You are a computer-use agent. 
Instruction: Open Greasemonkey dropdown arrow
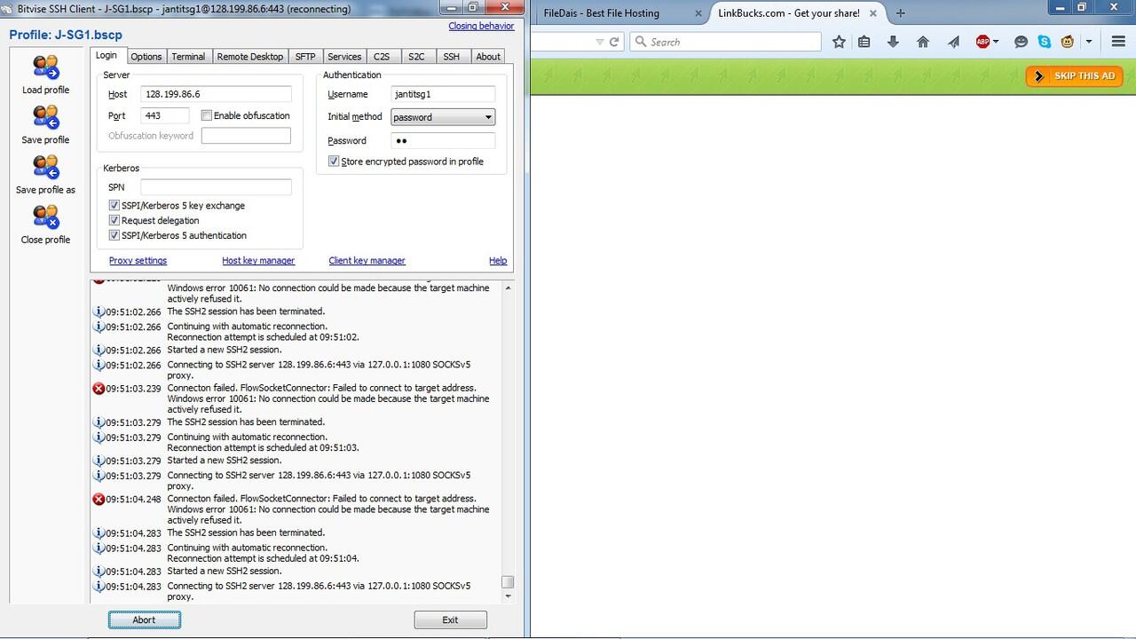click(1089, 42)
